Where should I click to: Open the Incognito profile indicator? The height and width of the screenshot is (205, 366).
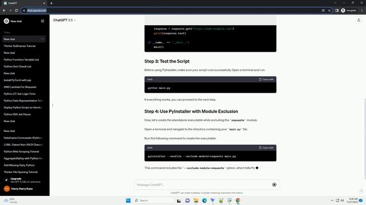pos(349,10)
